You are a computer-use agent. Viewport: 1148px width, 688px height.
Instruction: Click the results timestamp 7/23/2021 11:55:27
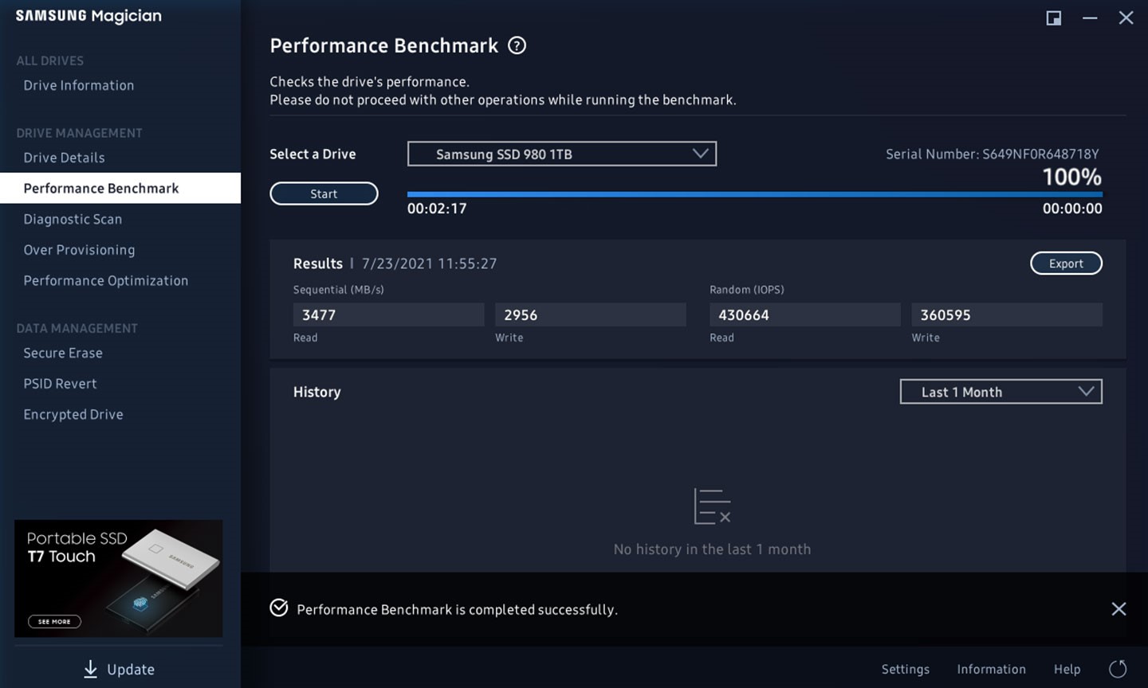click(429, 264)
